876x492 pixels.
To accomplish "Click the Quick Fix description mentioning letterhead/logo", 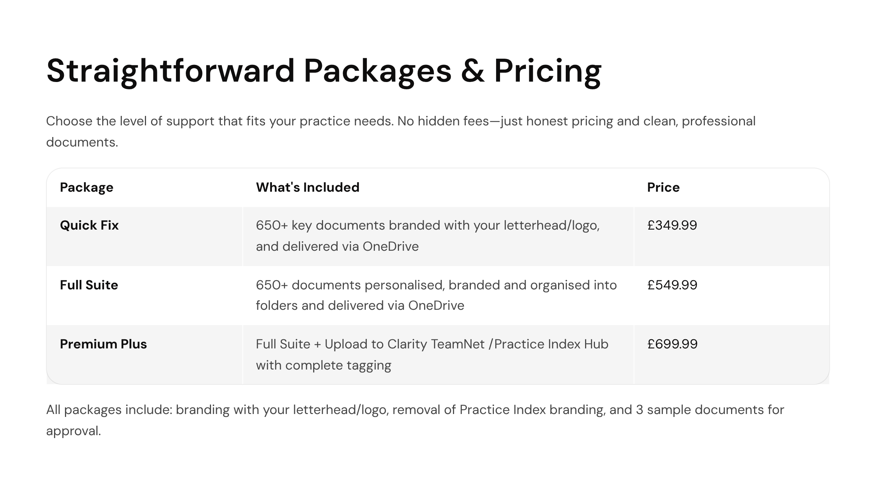I will (428, 236).
